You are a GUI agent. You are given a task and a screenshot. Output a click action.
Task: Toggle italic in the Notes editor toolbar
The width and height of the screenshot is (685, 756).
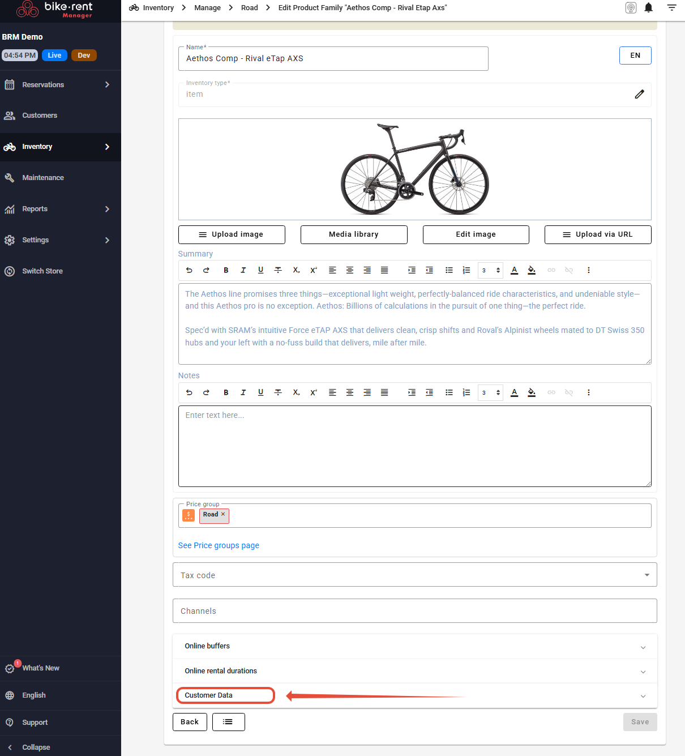[x=243, y=392]
